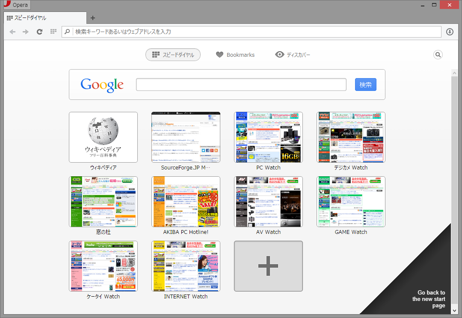Click the 'ウィキペディア' label under thumbnail
The height and width of the screenshot is (318, 462).
[103, 167]
